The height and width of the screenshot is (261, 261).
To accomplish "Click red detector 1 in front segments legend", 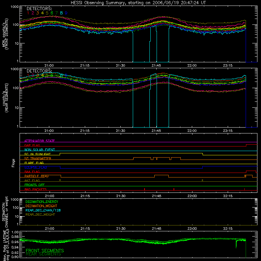I will pos(28,13).
